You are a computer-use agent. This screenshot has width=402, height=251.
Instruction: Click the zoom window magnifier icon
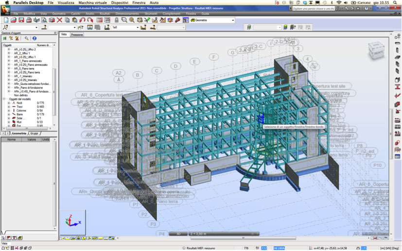124,20
